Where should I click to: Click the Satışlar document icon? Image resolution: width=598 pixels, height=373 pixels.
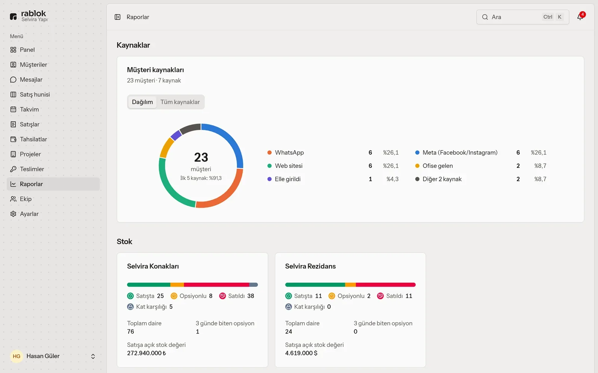click(x=13, y=124)
